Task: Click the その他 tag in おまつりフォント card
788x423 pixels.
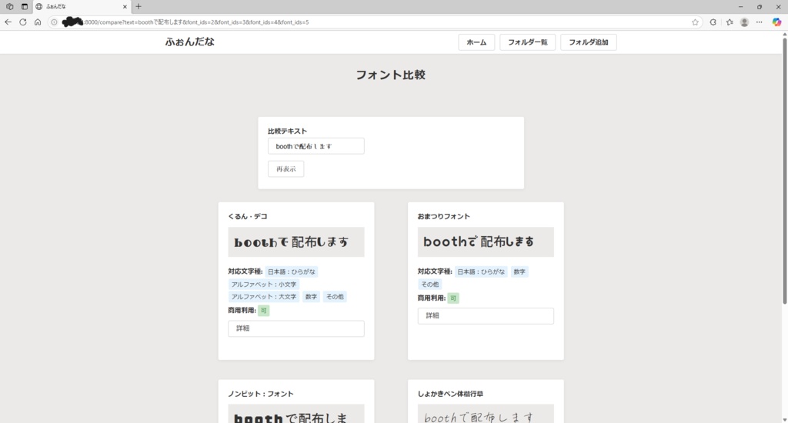Action: [429, 285]
